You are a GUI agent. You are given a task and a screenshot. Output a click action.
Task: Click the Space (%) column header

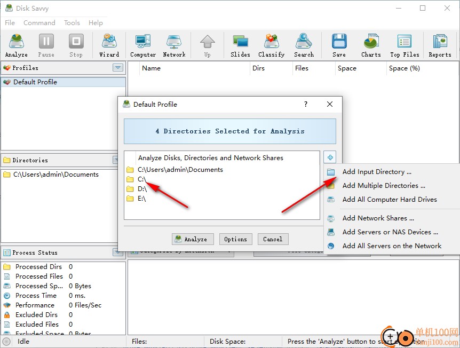423,68
